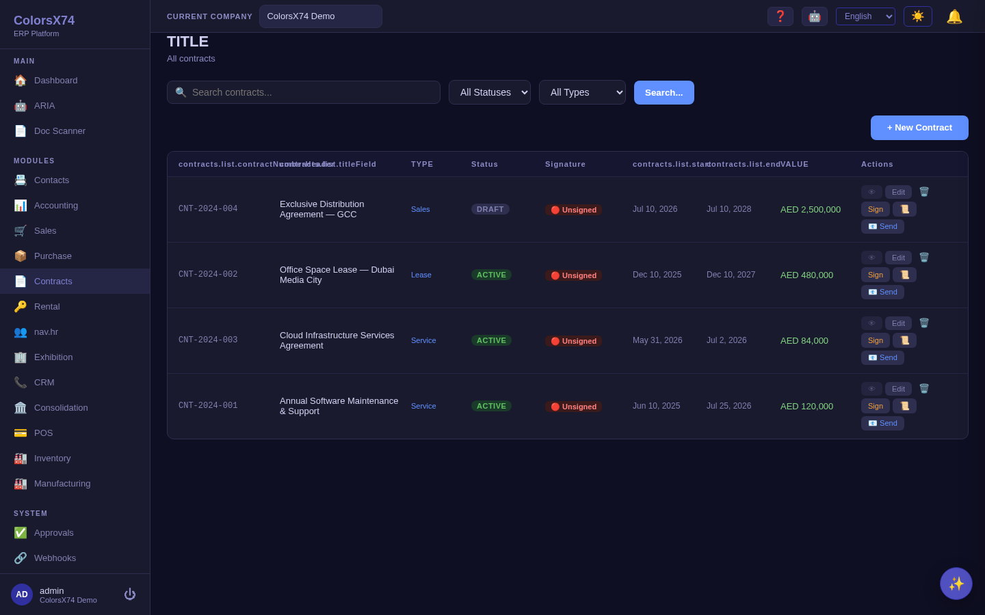Click the AD user avatar
Screen dimensions: 985x615
tap(22, 594)
